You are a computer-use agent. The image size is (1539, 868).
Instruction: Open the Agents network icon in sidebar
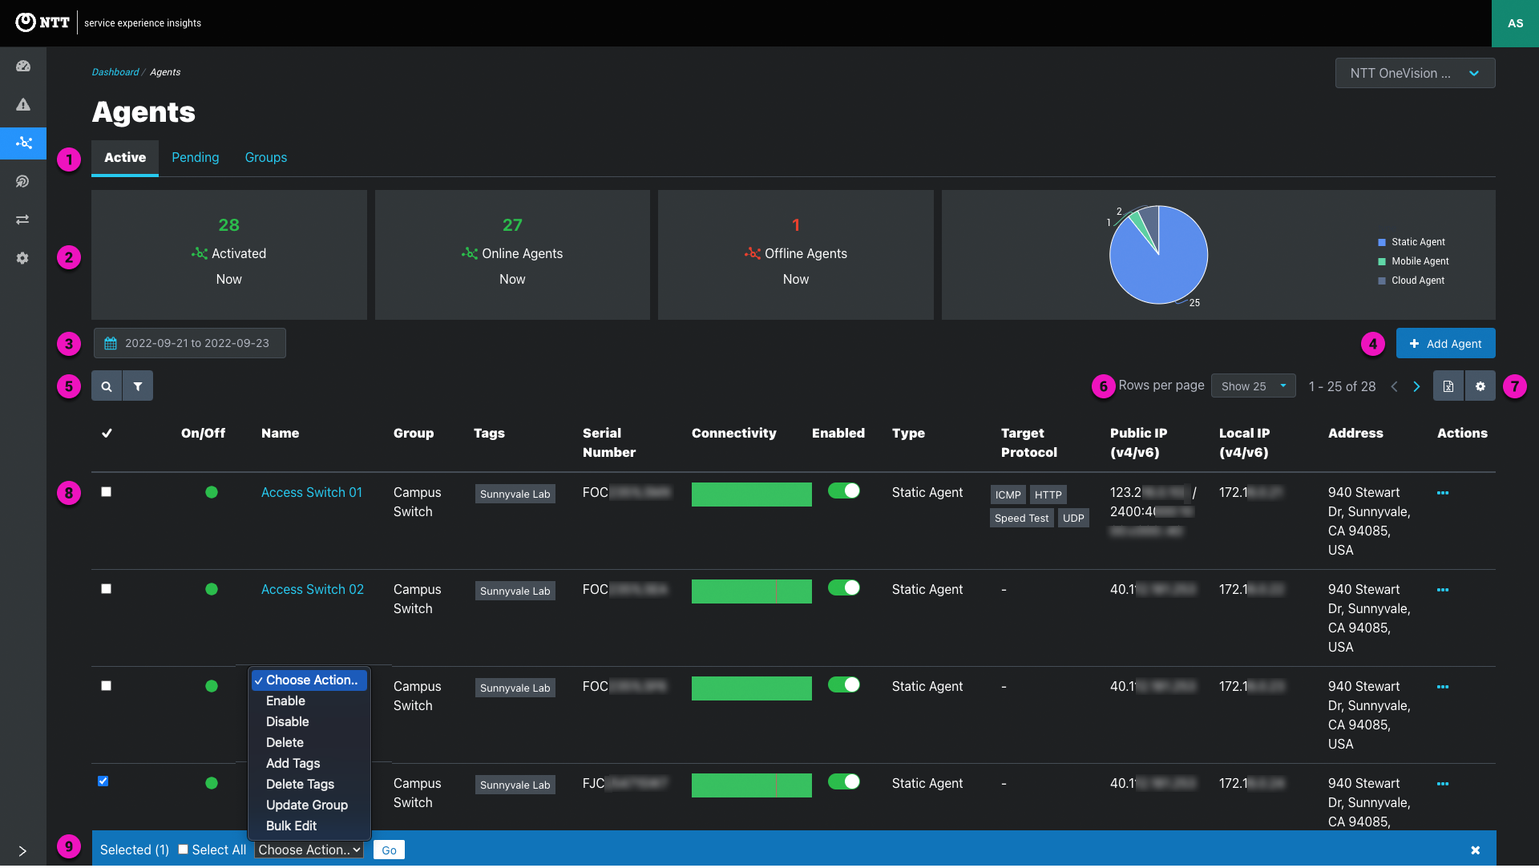click(x=23, y=143)
